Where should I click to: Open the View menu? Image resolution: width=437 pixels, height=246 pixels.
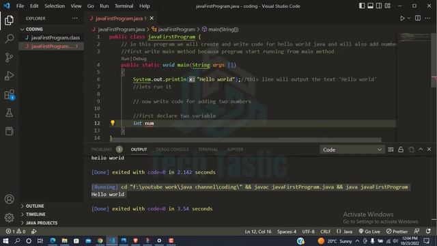point(76,6)
